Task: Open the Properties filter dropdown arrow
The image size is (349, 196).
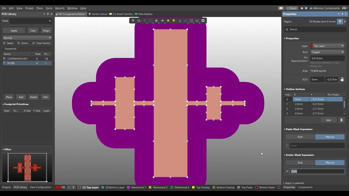Action: (x=345, y=22)
